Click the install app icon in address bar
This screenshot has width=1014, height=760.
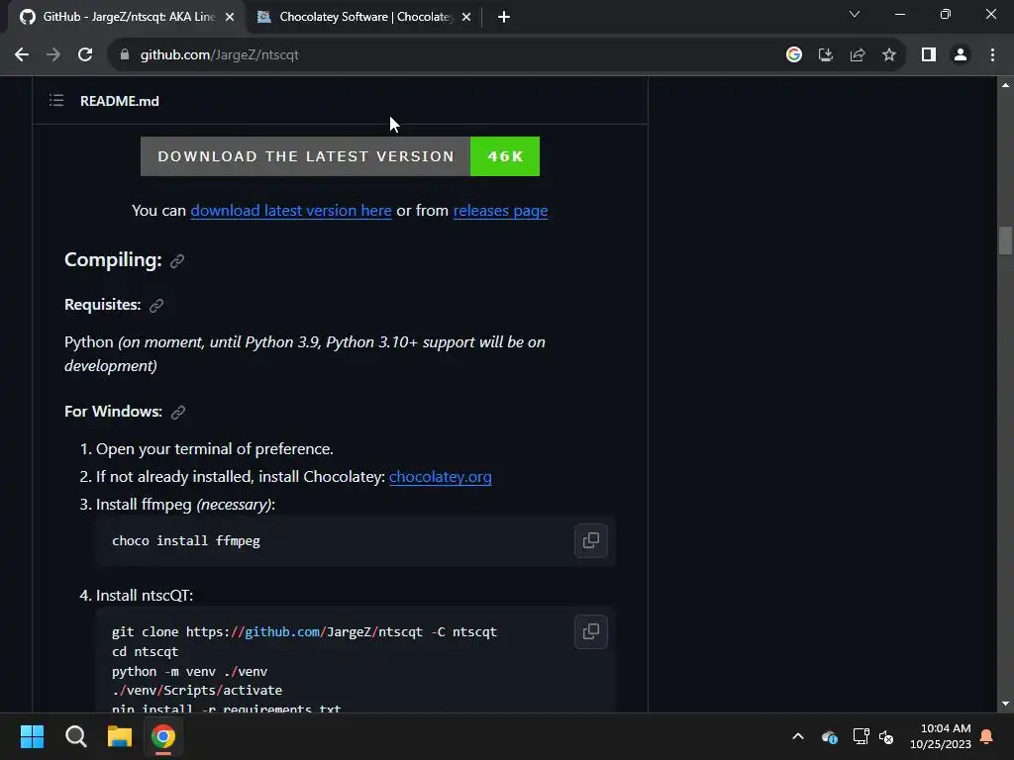[825, 55]
